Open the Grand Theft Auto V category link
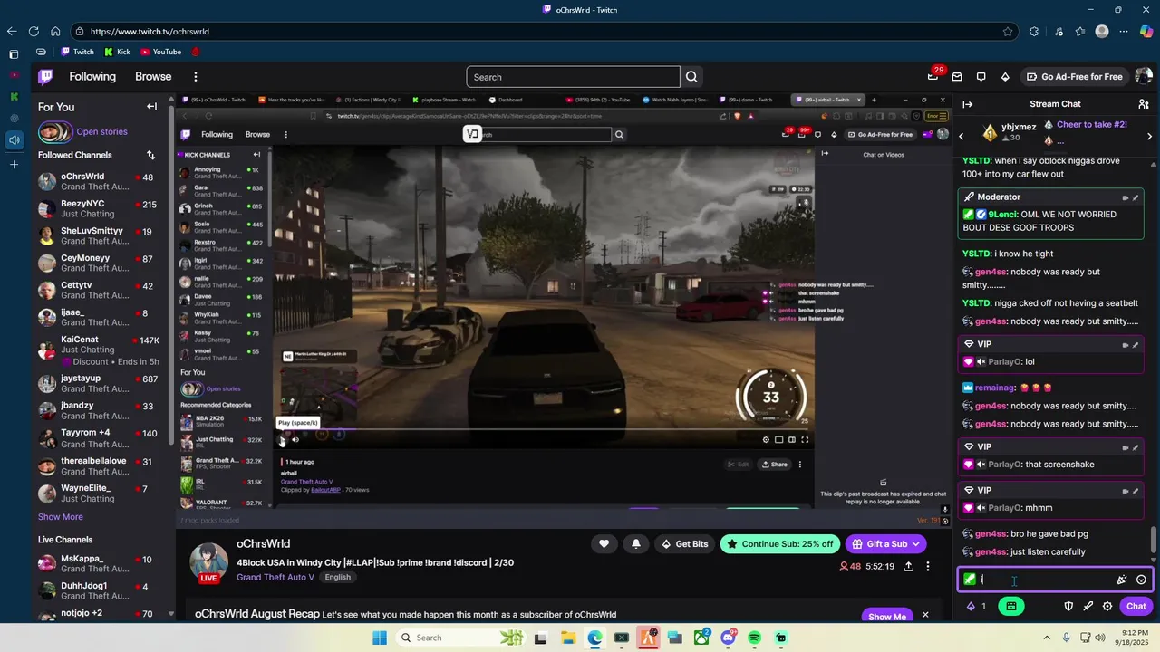This screenshot has height=652, width=1160. tap(275, 577)
